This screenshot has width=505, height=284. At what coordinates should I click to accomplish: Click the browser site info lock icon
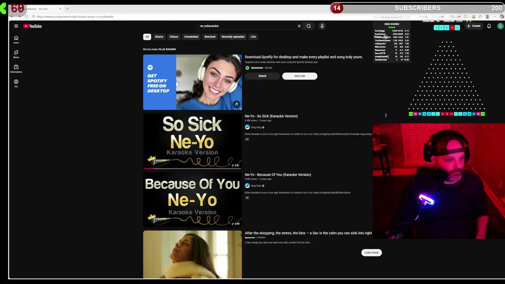click(x=33, y=17)
